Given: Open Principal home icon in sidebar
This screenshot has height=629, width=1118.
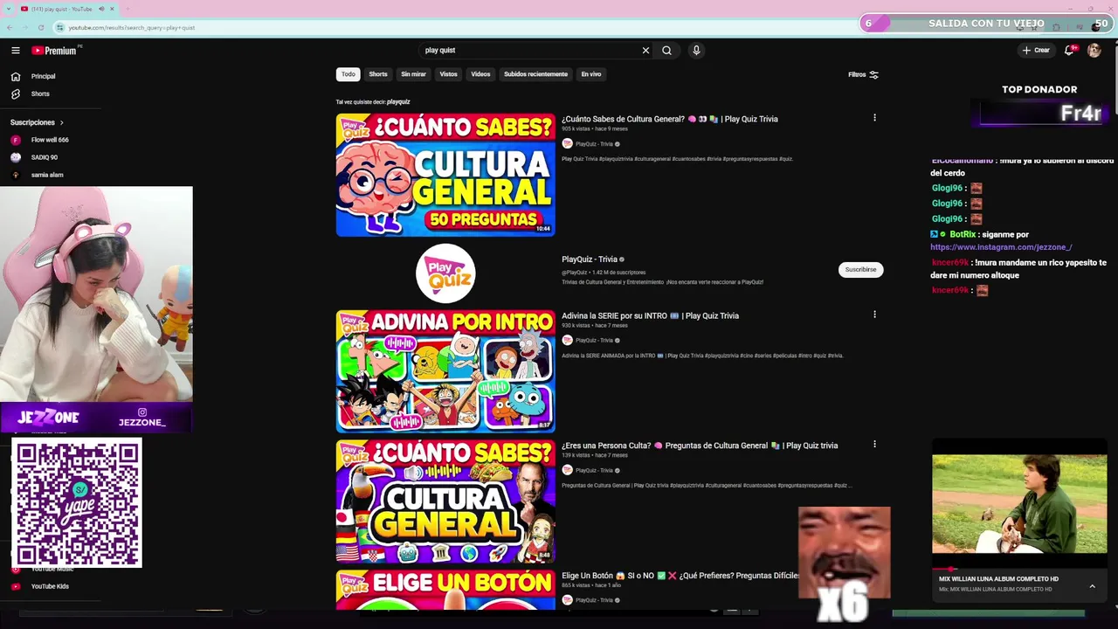Looking at the screenshot, I should 15,76.
